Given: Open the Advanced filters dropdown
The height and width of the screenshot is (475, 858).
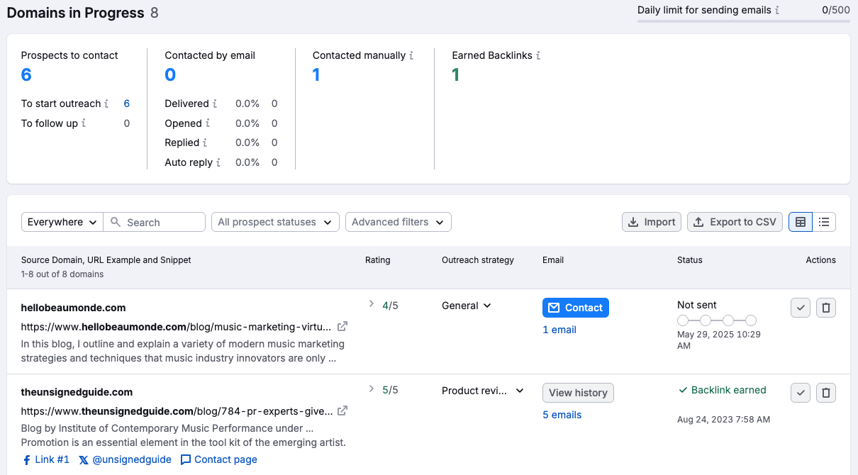Looking at the screenshot, I should tap(398, 221).
